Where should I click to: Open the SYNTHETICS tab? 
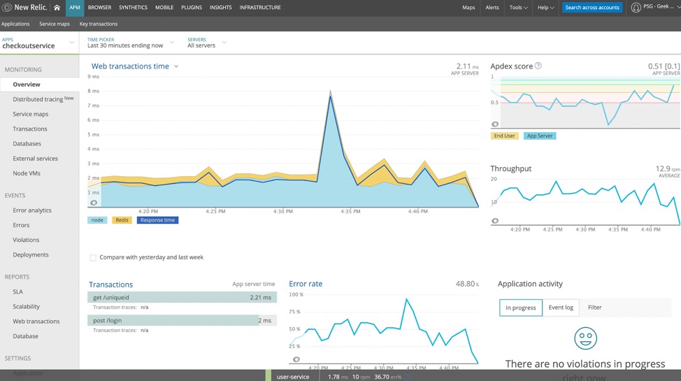(x=133, y=8)
